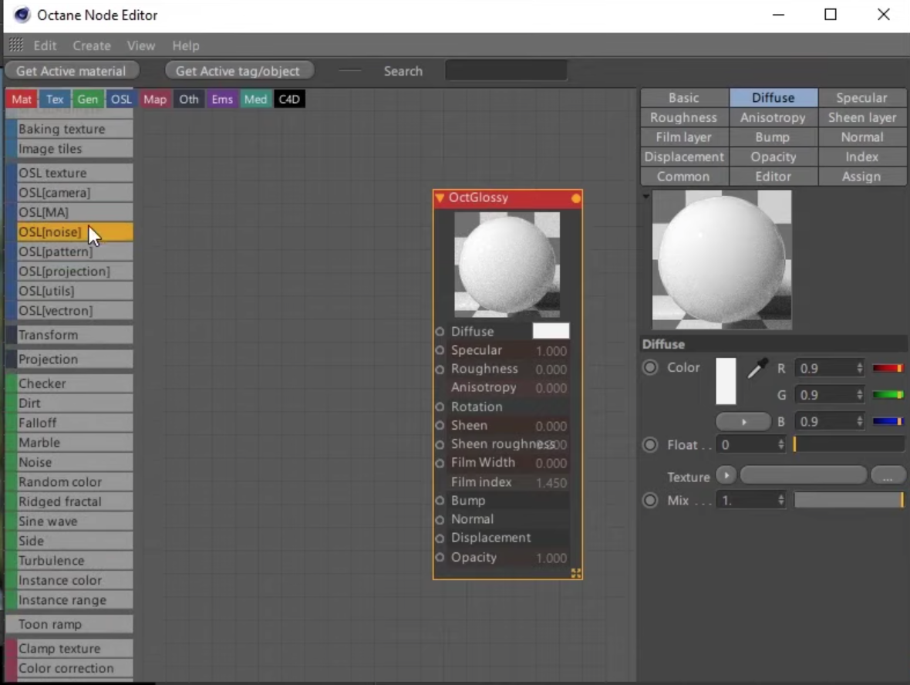The height and width of the screenshot is (685, 910).
Task: Click Get Active material button
Action: [72, 71]
